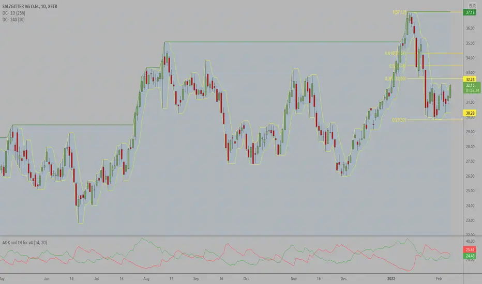Select the Fibonacci 0(29.82) level label
This screenshot has width=482, height=284.
click(x=399, y=120)
